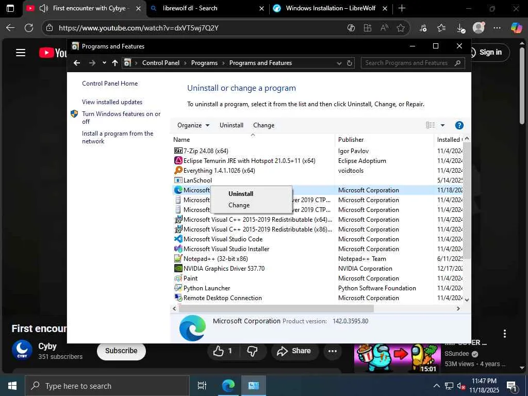Refresh the Programs and Features address bar

[x=350, y=63]
